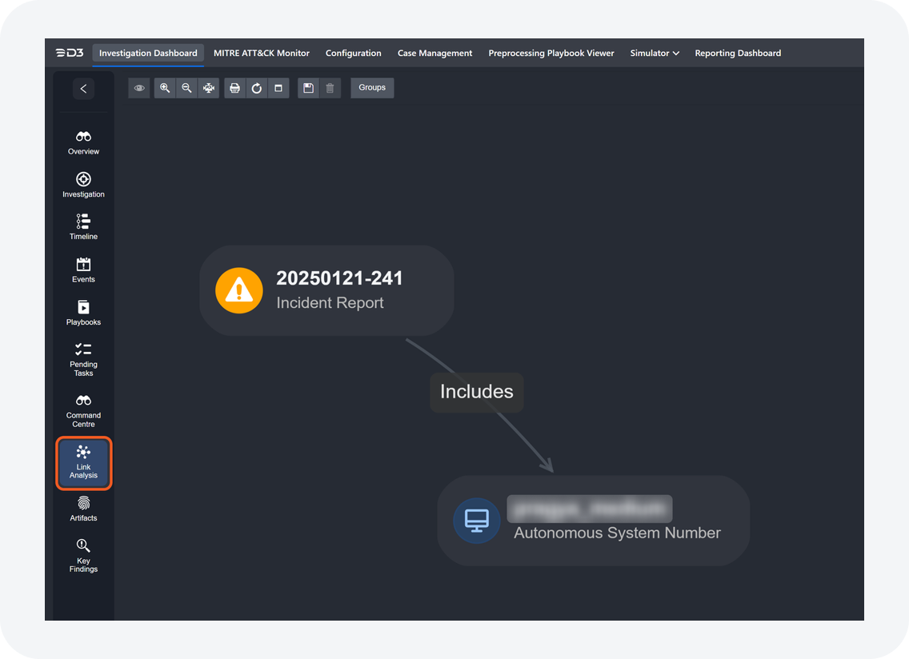The image size is (909, 659).
Task: Select the Autonomous System Number node
Action: tap(593, 521)
